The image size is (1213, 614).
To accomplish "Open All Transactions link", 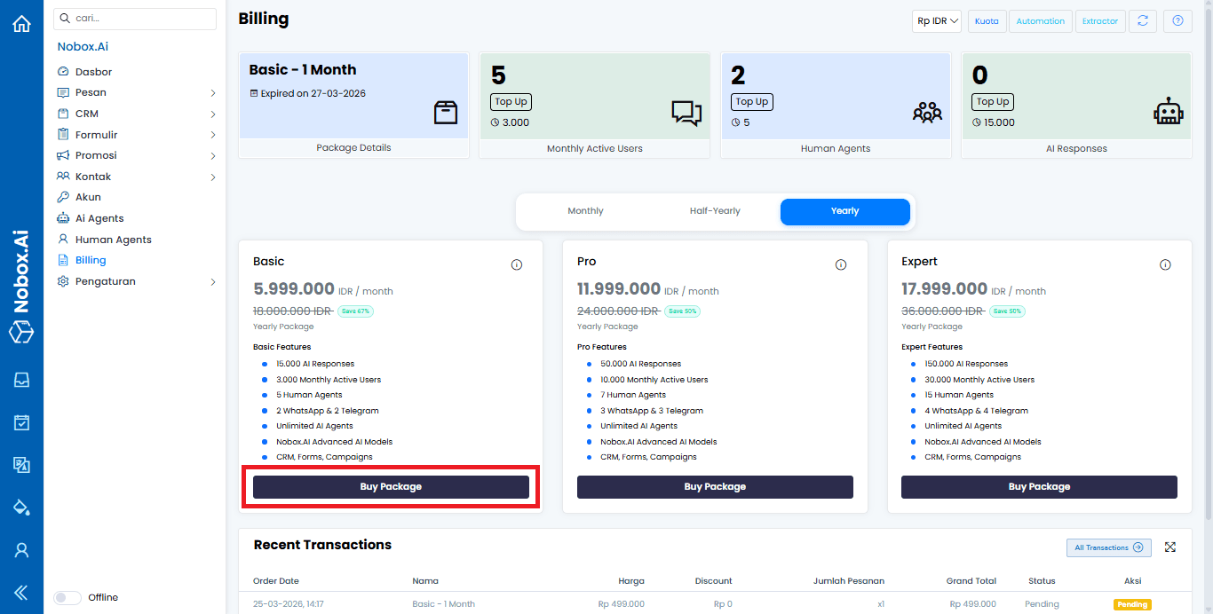I will (x=1108, y=547).
